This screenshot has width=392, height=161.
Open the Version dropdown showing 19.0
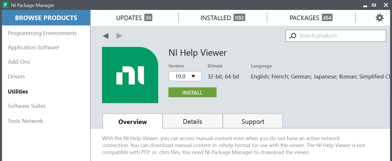[185, 76]
